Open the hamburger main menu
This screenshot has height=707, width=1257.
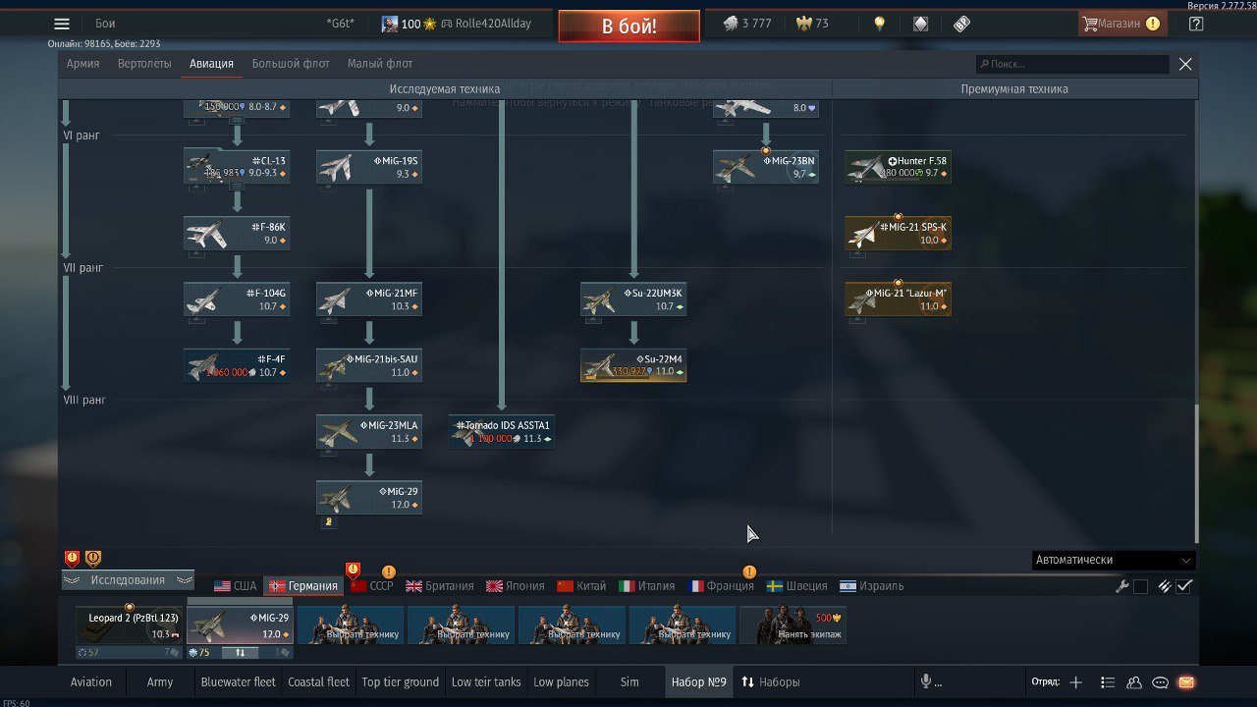62,24
